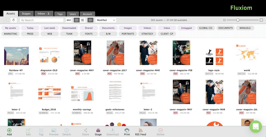The width and height of the screenshot is (266, 137).
Task: Select the STRATEGY tag
Action: point(147,34)
